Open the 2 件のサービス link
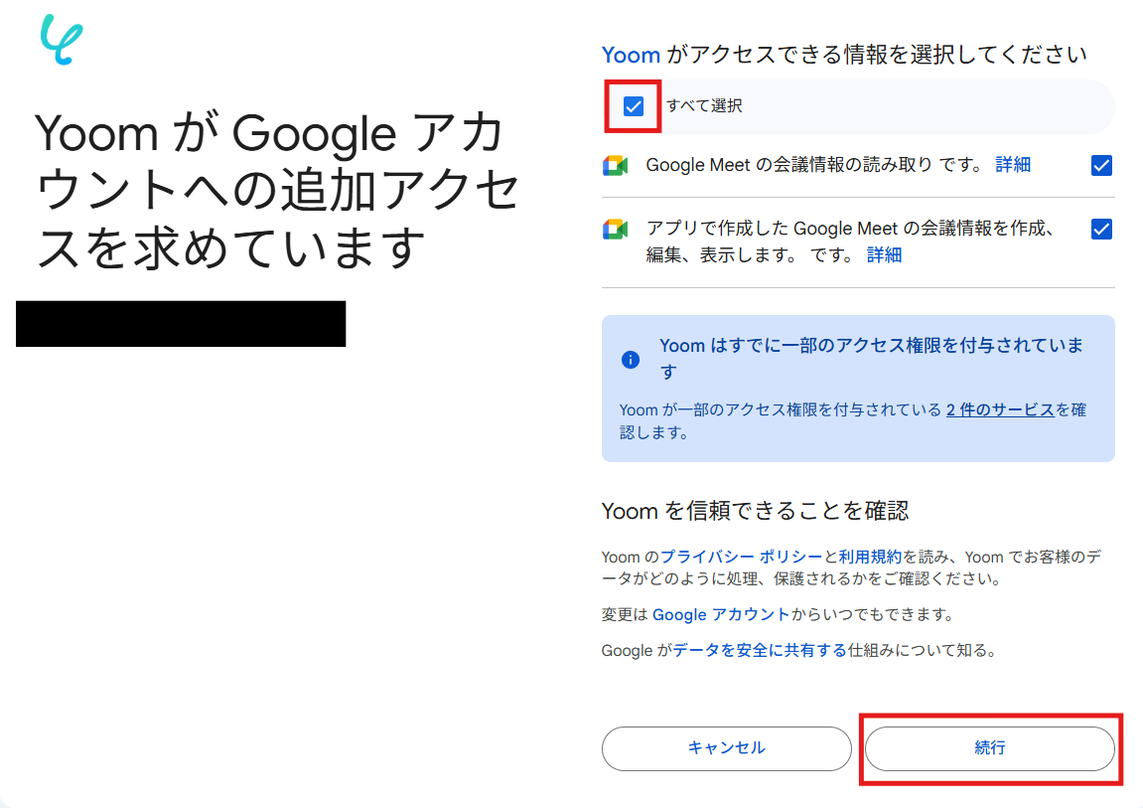 pyautogui.click(x=1000, y=409)
